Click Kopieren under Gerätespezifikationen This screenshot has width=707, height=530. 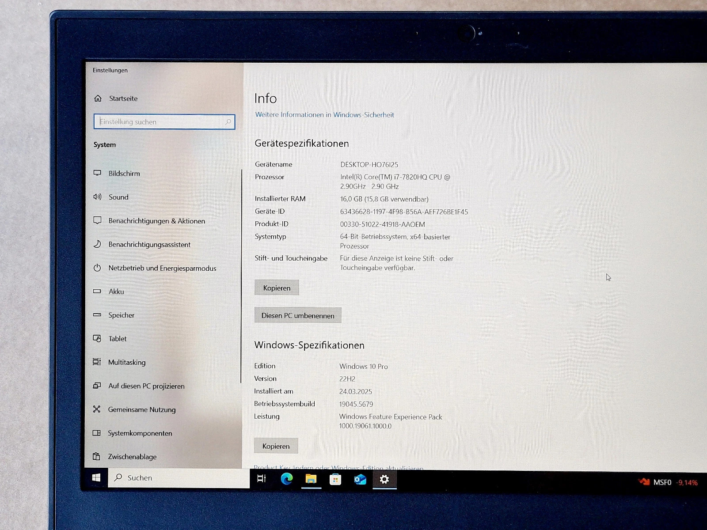(277, 288)
